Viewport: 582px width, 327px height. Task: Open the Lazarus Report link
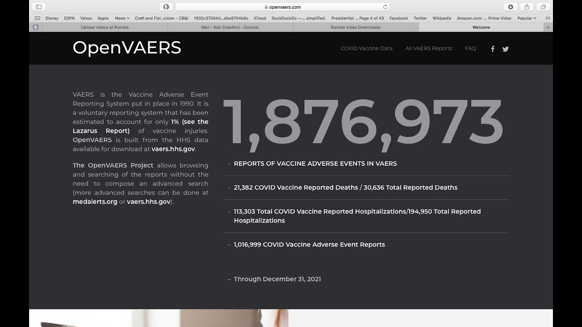click(140, 126)
